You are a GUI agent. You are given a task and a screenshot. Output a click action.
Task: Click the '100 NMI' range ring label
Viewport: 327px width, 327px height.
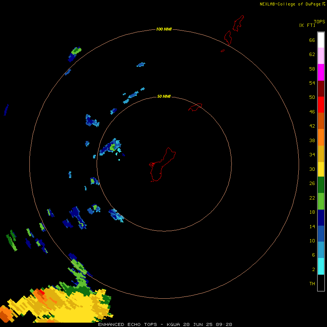(x=164, y=29)
